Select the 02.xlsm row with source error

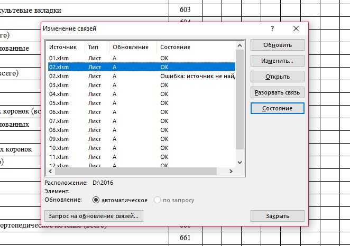coord(142,76)
